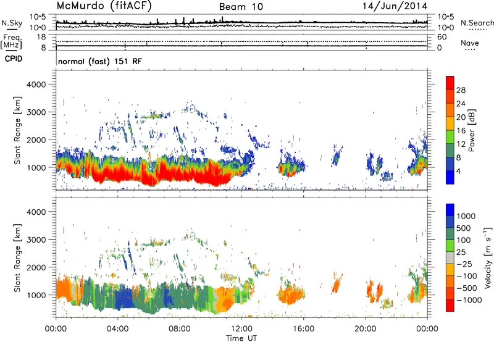Select the -500 label on velocity colorbar
The image size is (494, 342).
coord(467,288)
